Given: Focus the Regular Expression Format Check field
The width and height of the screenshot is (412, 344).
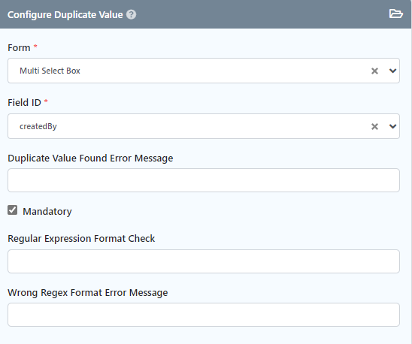Looking at the screenshot, I should pos(204,261).
